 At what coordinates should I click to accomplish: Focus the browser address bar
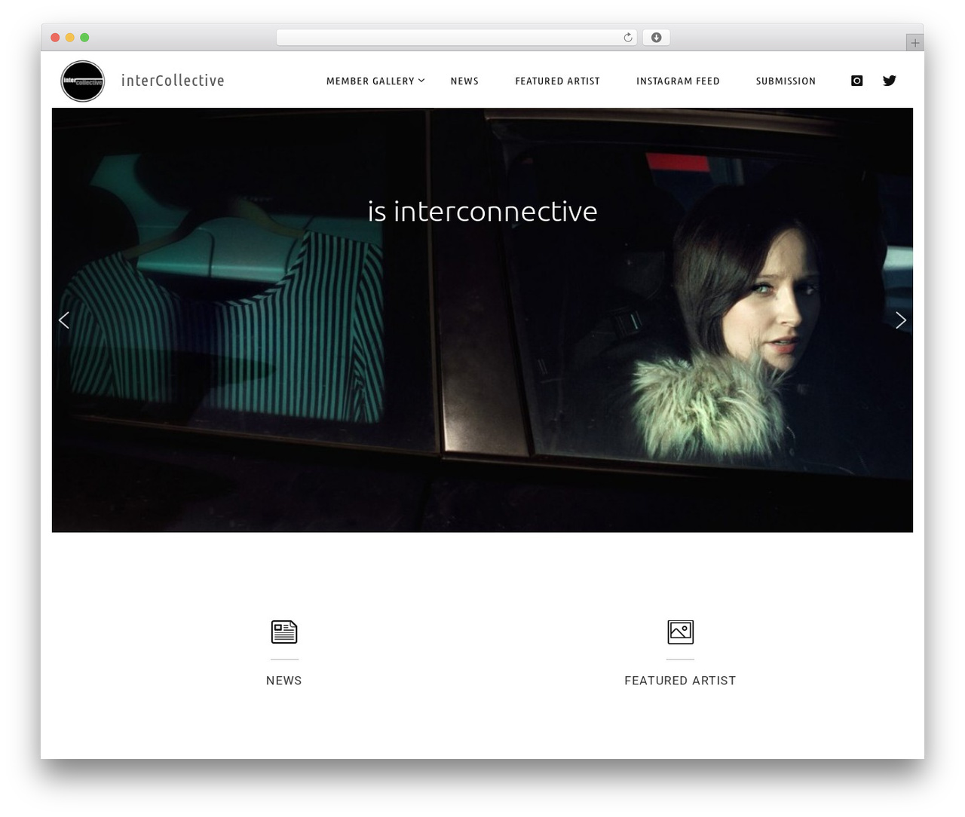(x=456, y=38)
